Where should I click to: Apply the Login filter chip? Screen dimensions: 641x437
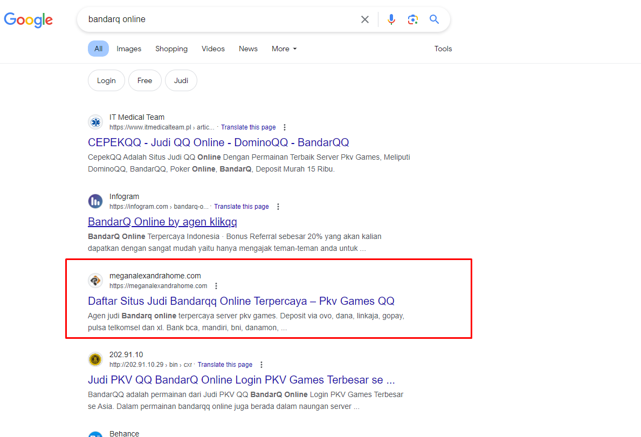tap(106, 80)
